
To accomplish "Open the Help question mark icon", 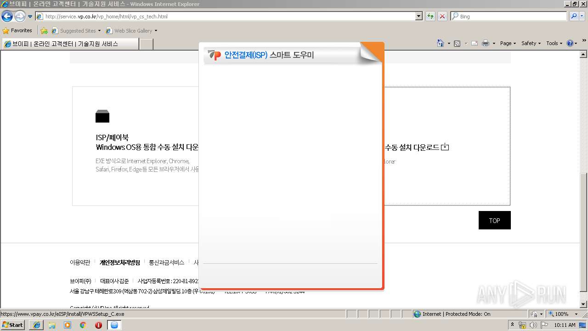I will point(570,43).
